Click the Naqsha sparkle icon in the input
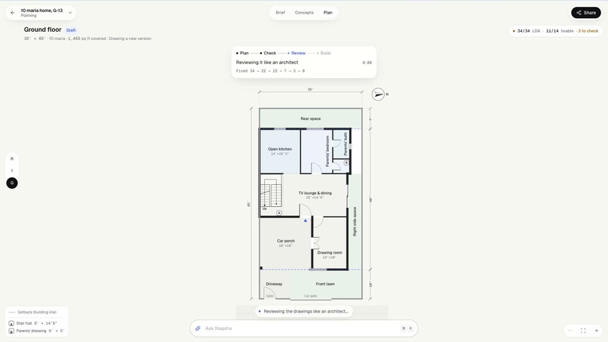Image resolution: width=608 pixels, height=342 pixels. [x=198, y=328]
